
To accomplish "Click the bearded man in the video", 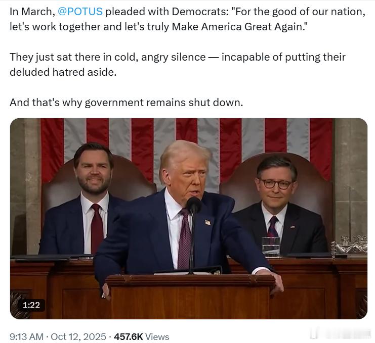I will tap(93, 198).
